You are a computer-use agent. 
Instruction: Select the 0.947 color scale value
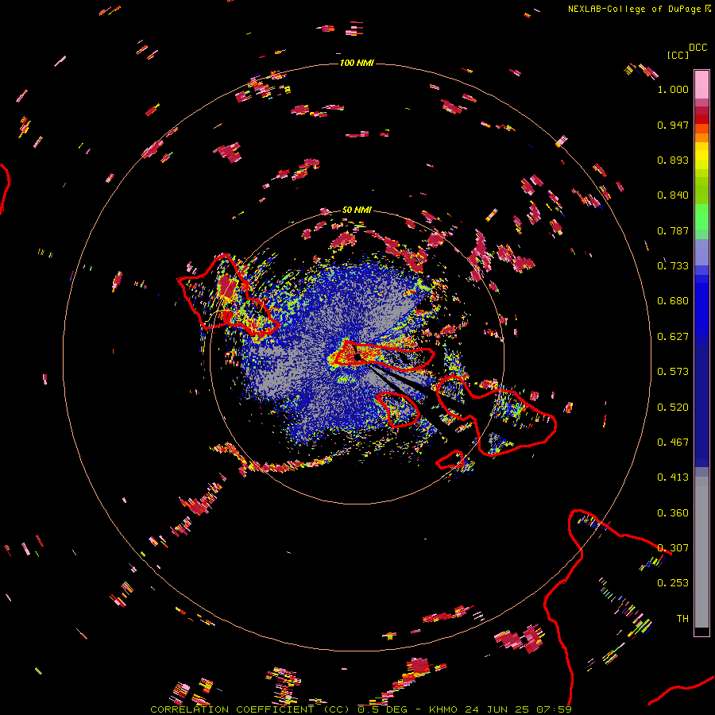pos(673,125)
